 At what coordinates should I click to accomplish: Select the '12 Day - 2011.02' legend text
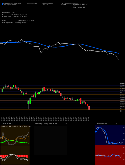click(10, 5)
